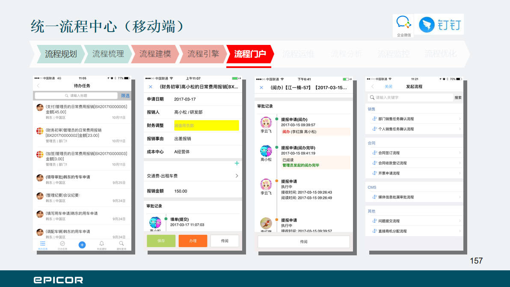Tap 李云飞 avatar beside 提报申请(阅办)
510x287 pixels.
point(266,122)
